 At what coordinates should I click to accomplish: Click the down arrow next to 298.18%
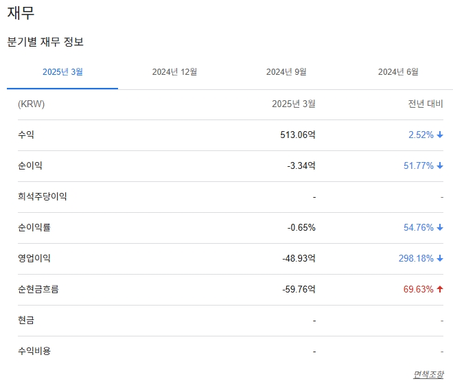[x=440, y=259]
